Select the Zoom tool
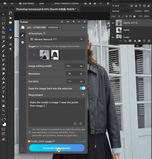This screenshot has height=159, width=152. 4,110
